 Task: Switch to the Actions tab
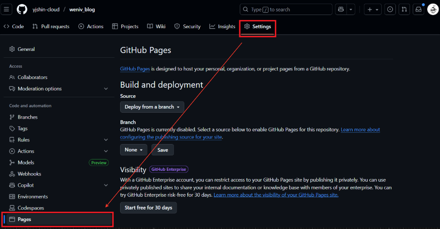pyautogui.click(x=91, y=26)
